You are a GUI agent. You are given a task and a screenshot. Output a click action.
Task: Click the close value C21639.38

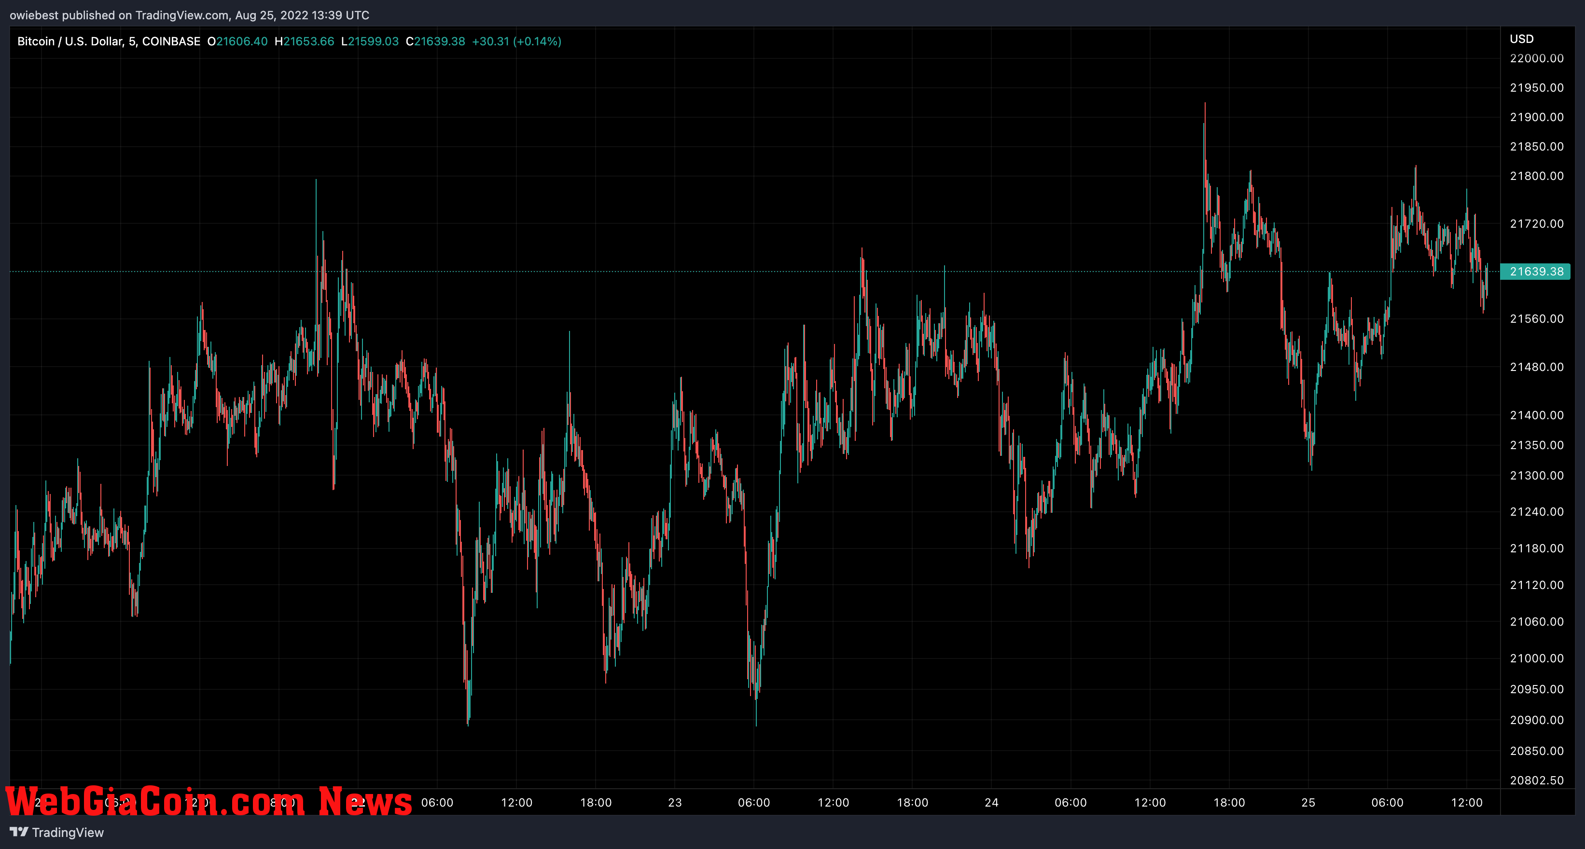(x=436, y=41)
